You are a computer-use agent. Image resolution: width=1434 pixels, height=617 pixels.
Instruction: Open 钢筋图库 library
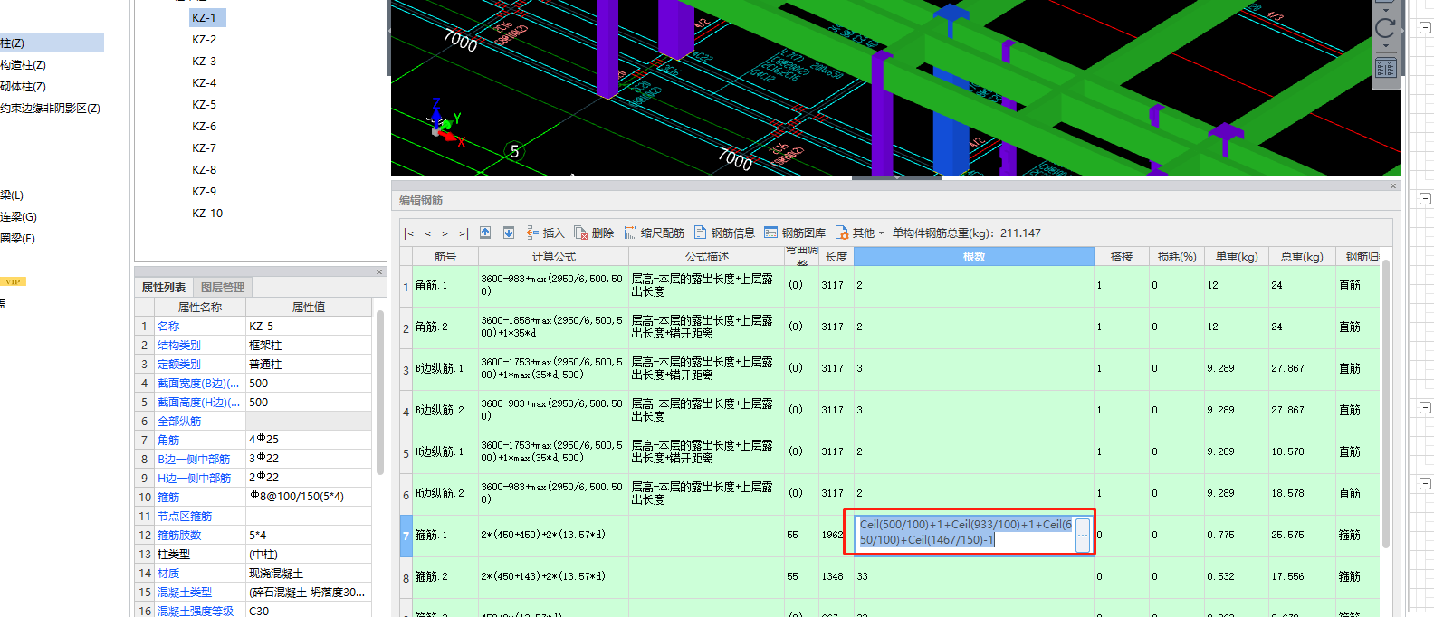point(795,233)
